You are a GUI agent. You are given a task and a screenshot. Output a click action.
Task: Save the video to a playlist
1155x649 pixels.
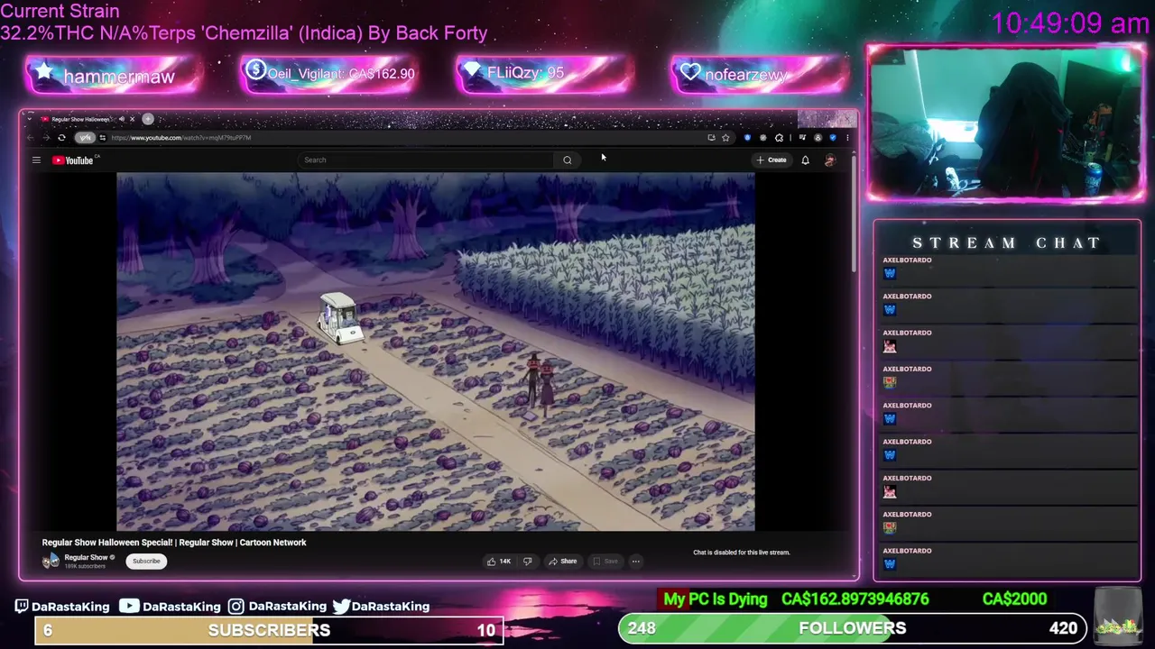[x=605, y=562]
